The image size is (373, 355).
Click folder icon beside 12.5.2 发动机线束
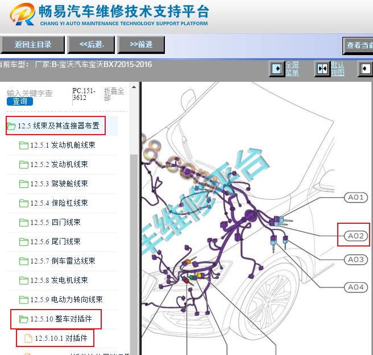23,164
